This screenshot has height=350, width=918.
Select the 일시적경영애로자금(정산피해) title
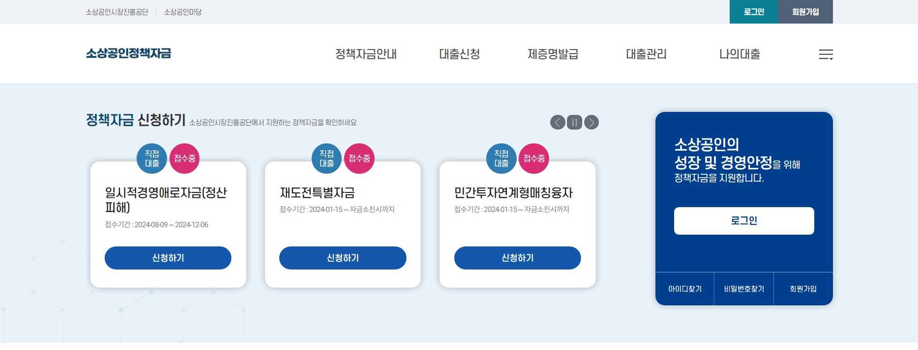click(166, 200)
